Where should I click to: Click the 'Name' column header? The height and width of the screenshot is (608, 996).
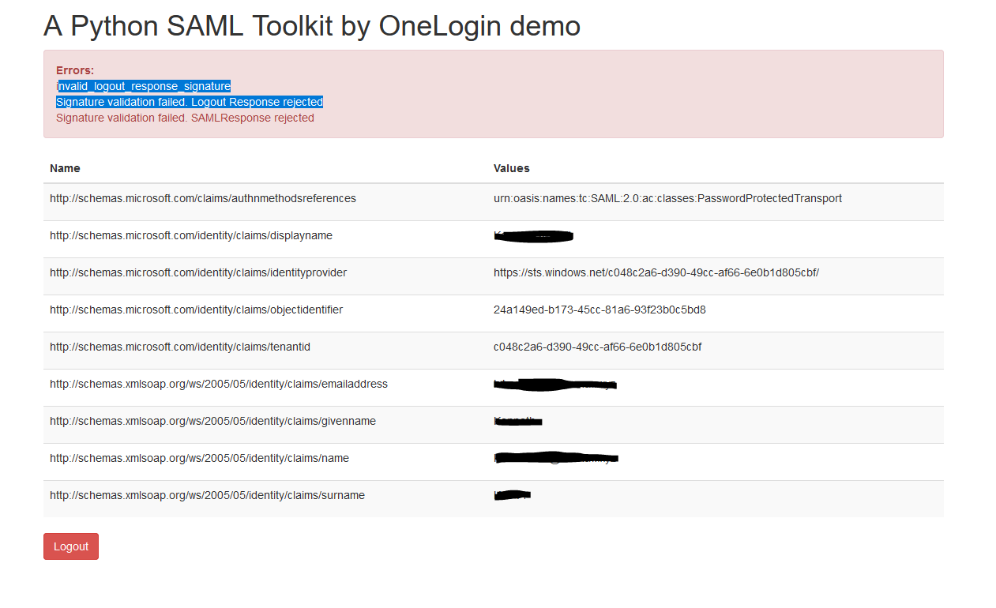[x=65, y=168]
